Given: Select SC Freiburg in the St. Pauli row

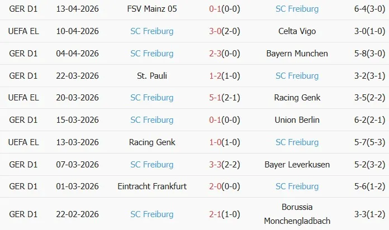Looking at the screenshot, I should pos(297,75).
